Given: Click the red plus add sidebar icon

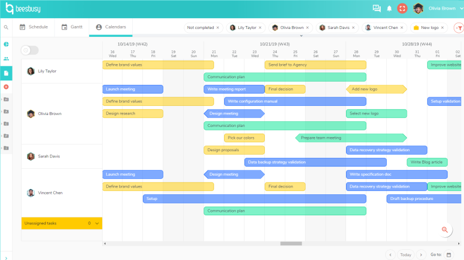Looking at the screenshot, I should coord(6,87).
